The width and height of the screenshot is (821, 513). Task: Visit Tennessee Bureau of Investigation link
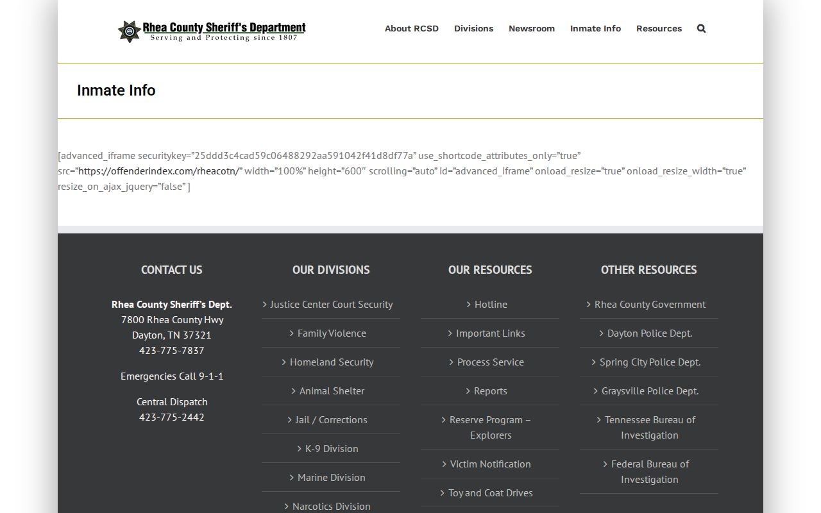click(650, 428)
